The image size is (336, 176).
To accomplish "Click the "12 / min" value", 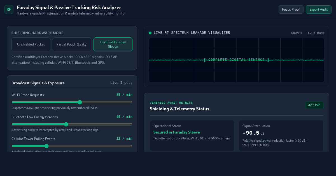I will [x=124, y=139].
